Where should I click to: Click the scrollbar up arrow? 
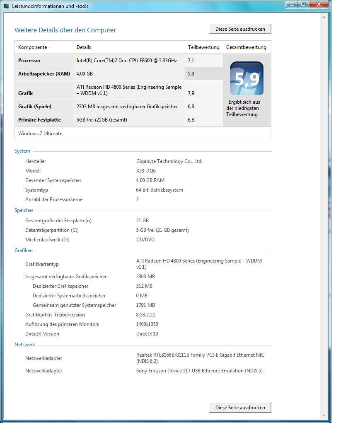click(x=324, y=17)
